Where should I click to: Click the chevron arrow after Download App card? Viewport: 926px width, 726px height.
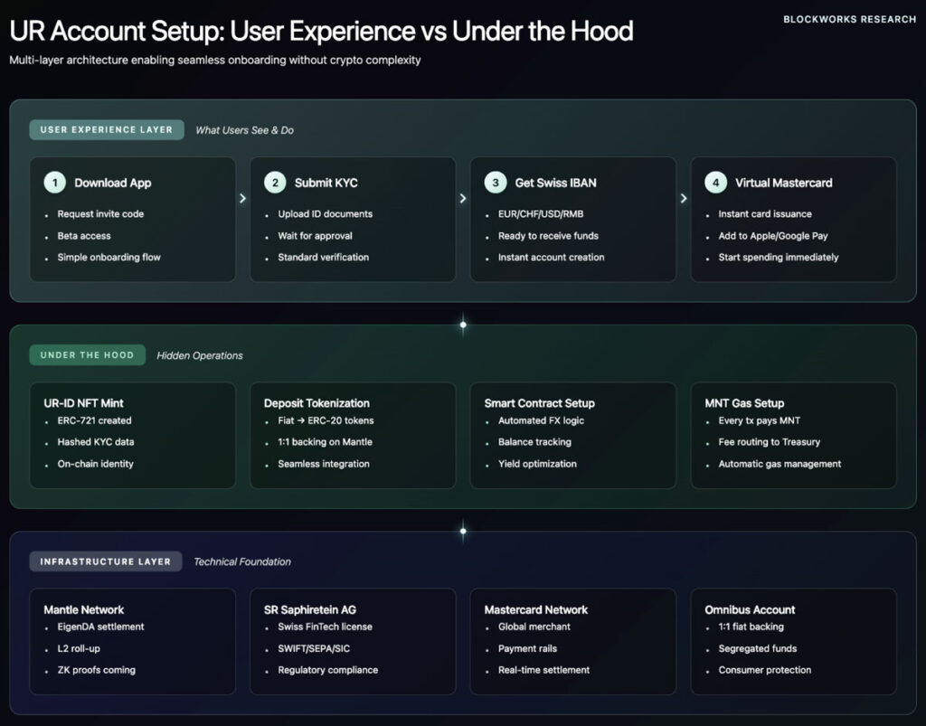point(242,198)
